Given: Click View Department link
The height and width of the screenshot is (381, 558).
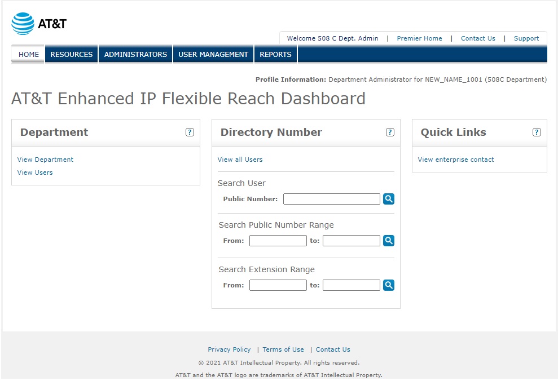Looking at the screenshot, I should point(45,160).
